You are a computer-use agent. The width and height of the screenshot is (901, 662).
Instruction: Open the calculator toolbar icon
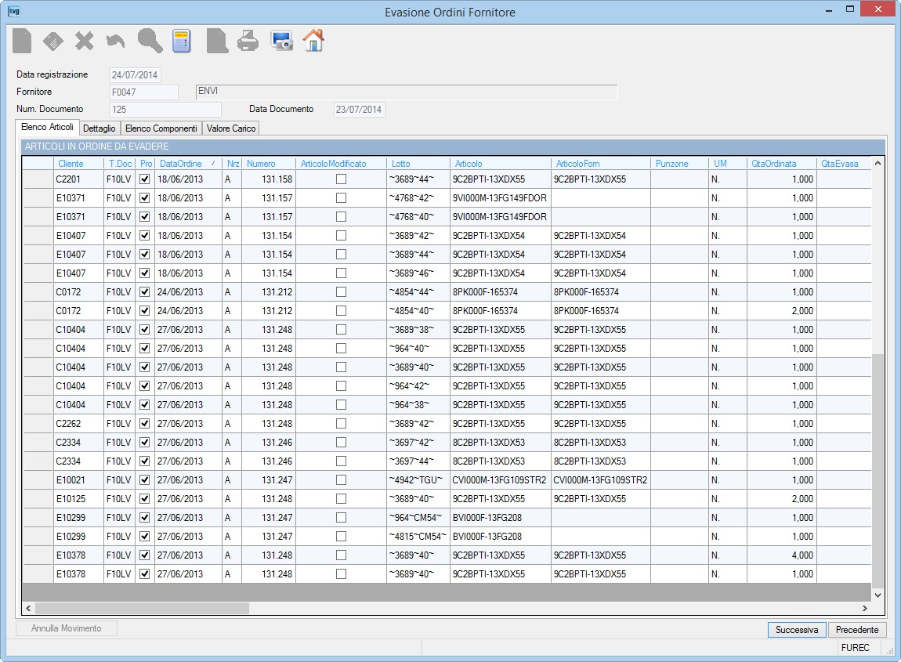[182, 42]
